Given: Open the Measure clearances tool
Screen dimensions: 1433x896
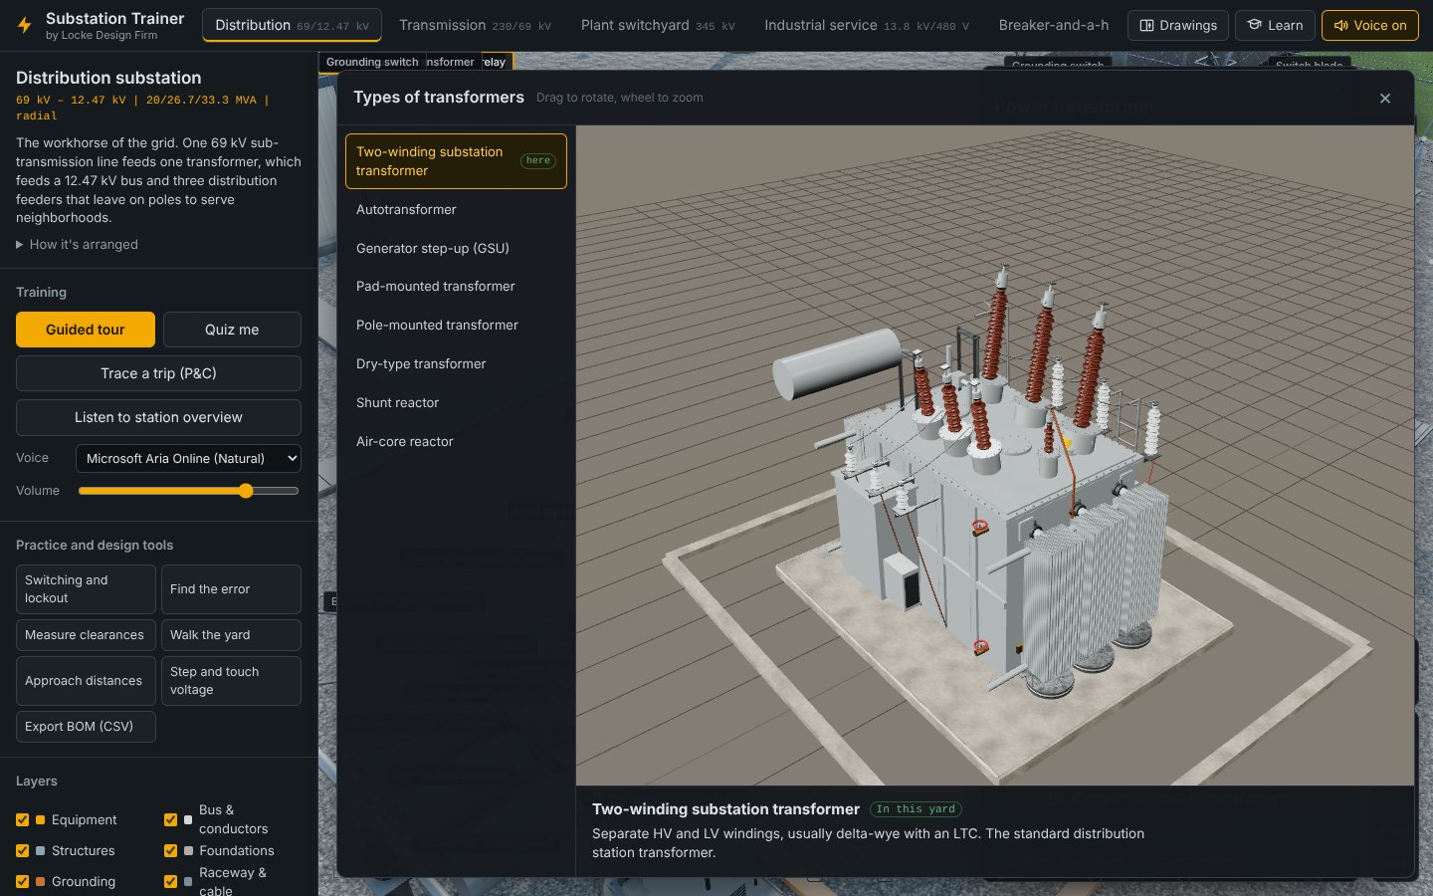Looking at the screenshot, I should (86, 635).
